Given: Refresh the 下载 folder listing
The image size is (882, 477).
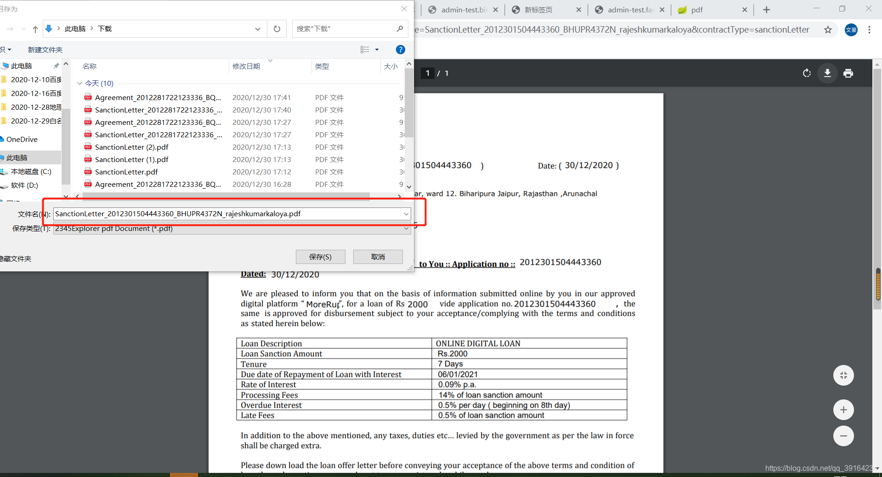Looking at the screenshot, I should coord(277,28).
